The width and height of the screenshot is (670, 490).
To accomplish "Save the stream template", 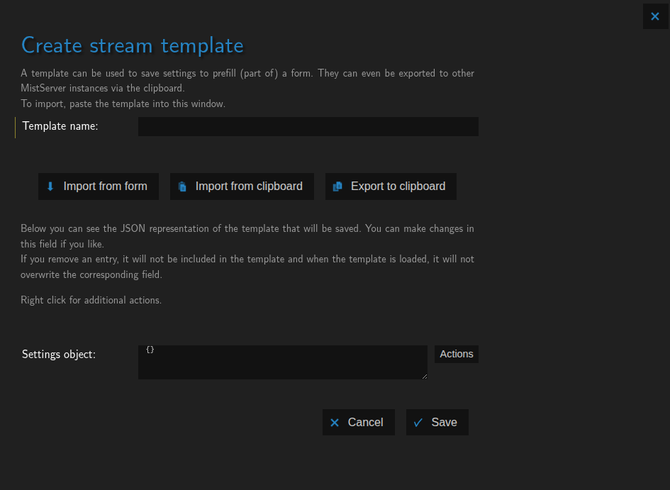I will 437,423.
